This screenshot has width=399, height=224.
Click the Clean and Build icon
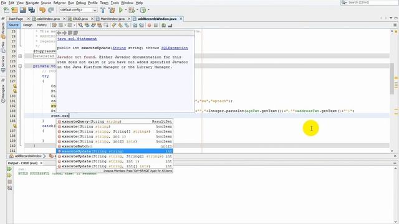click(x=112, y=10)
